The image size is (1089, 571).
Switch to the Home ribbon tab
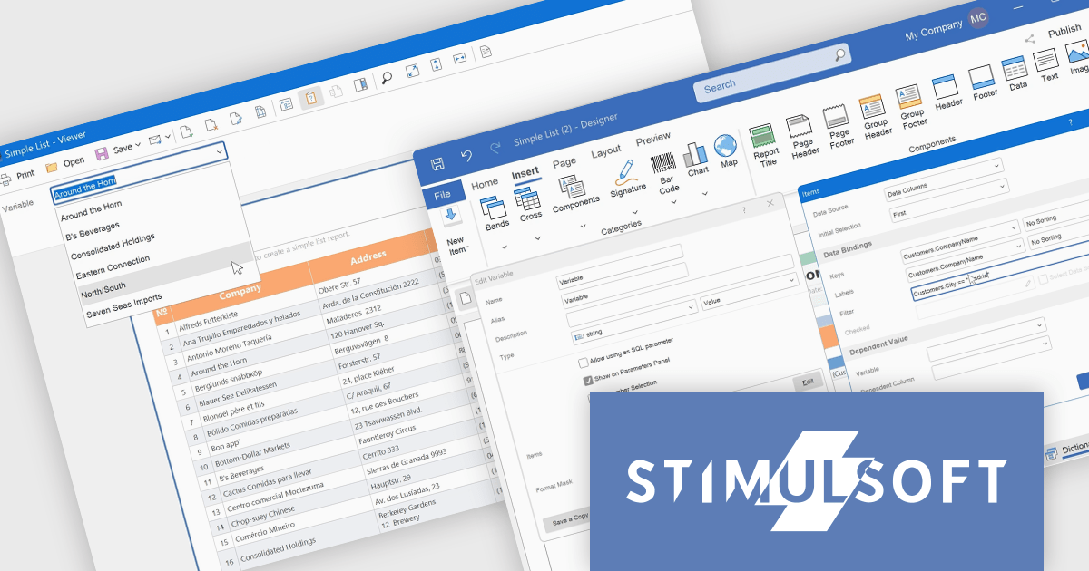click(x=485, y=183)
